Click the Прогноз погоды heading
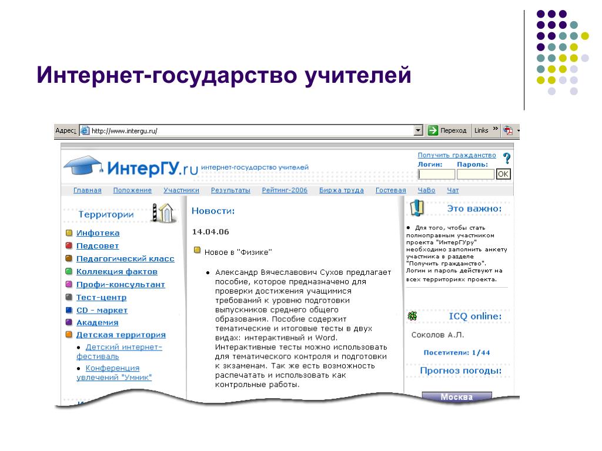The height and width of the screenshot is (451, 602). pyautogui.click(x=461, y=371)
